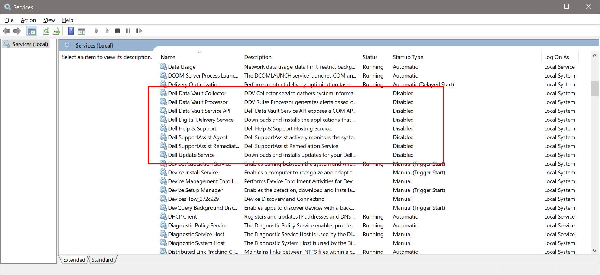
Task: Click the second play arrow toolbar icon
Action: (x=107, y=31)
